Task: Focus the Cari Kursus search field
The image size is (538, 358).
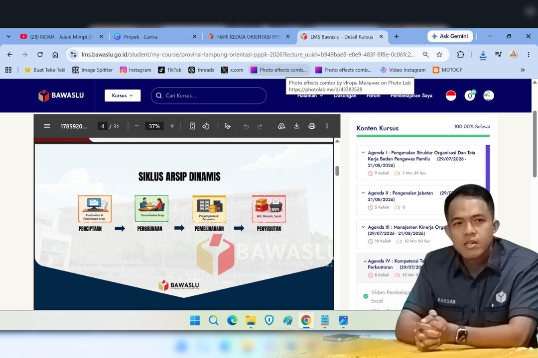Action: (209, 95)
